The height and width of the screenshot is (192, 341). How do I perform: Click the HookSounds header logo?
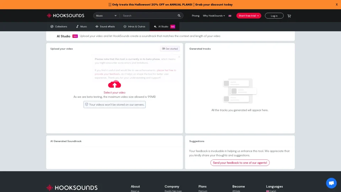(x=66, y=16)
